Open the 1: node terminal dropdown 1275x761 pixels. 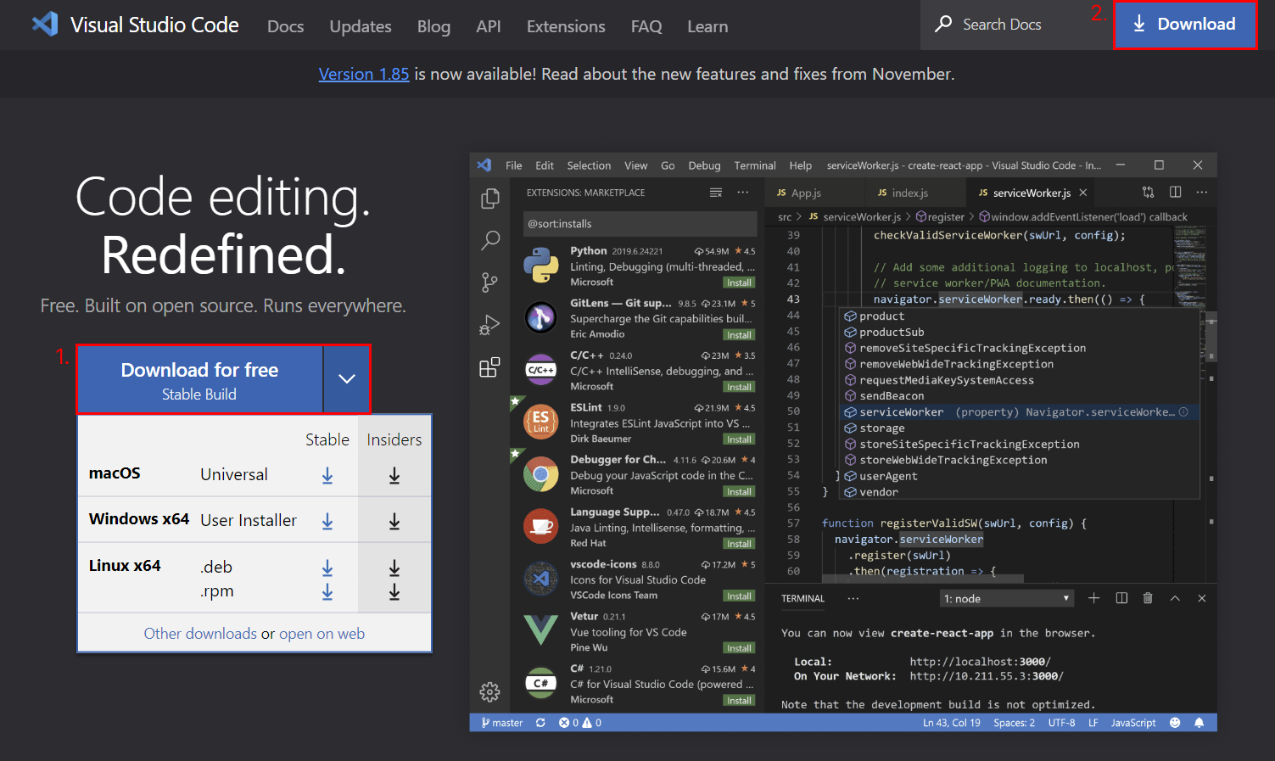click(1007, 599)
